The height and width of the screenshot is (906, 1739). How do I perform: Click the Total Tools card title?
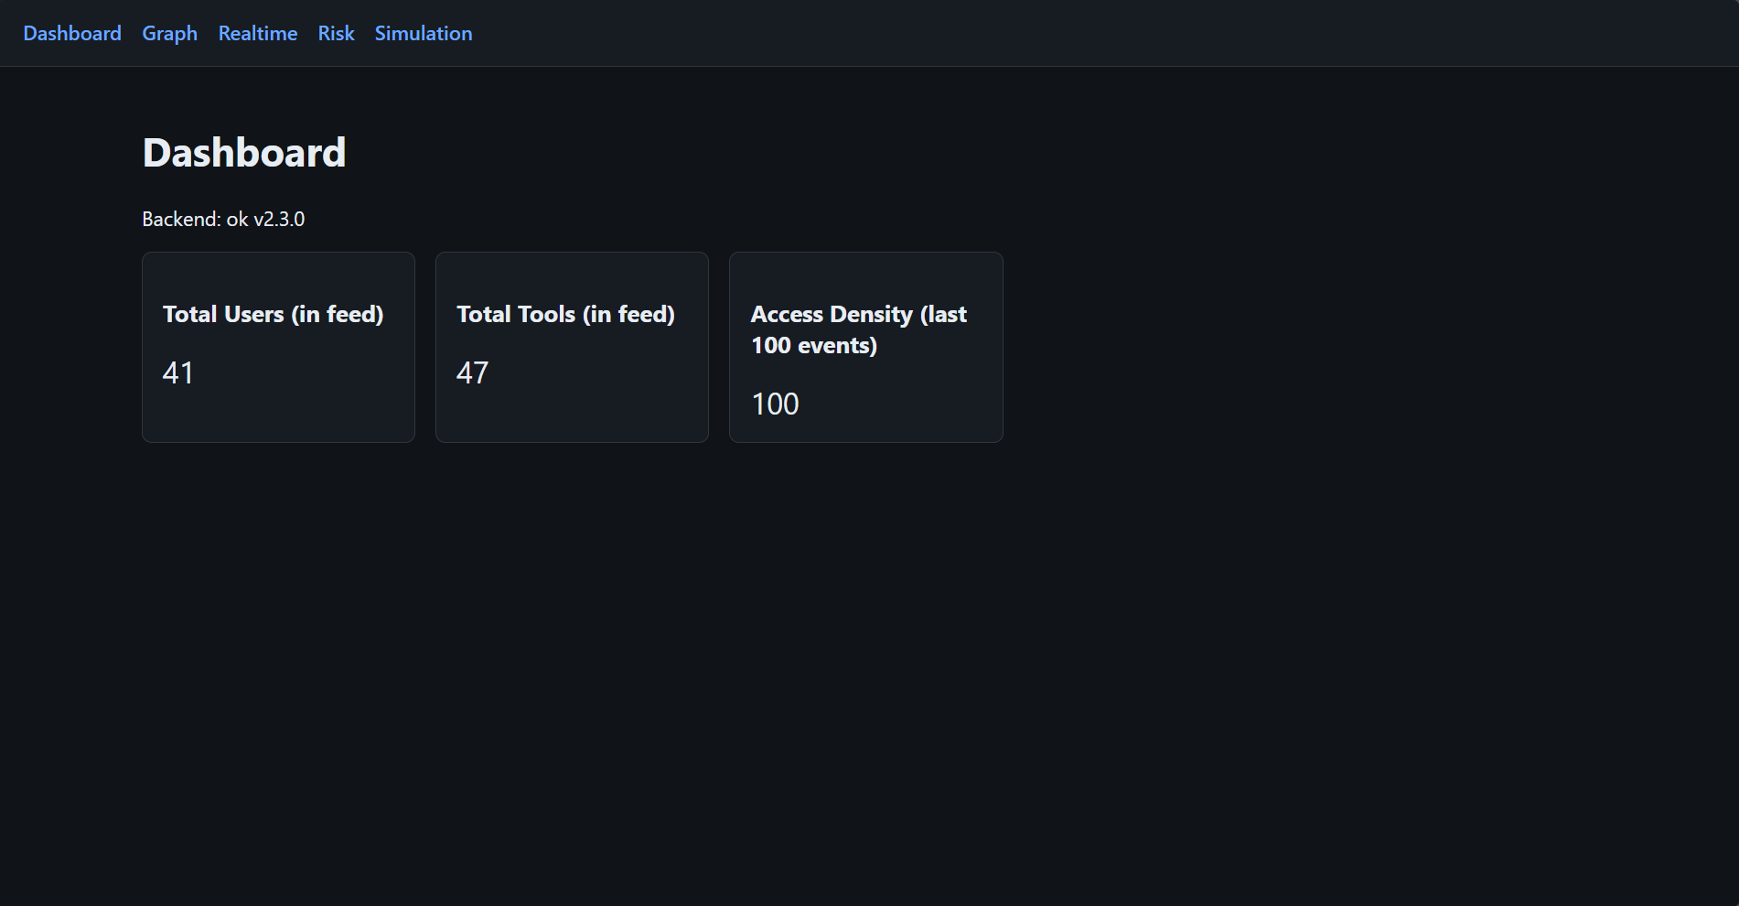[565, 314]
